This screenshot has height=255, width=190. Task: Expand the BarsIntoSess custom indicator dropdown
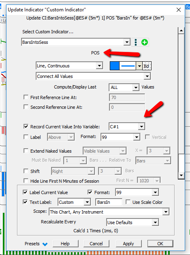click(127, 42)
